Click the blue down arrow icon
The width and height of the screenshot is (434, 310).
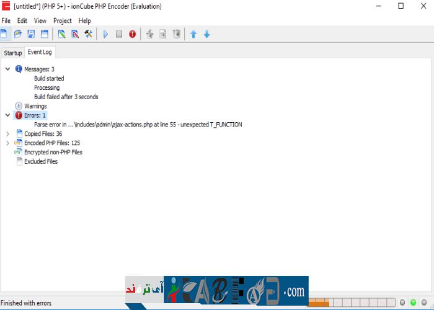(x=207, y=34)
